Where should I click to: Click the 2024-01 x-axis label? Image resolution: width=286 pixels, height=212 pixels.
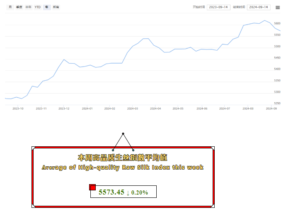87,108
